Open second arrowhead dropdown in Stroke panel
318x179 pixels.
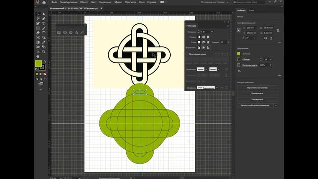(219, 69)
